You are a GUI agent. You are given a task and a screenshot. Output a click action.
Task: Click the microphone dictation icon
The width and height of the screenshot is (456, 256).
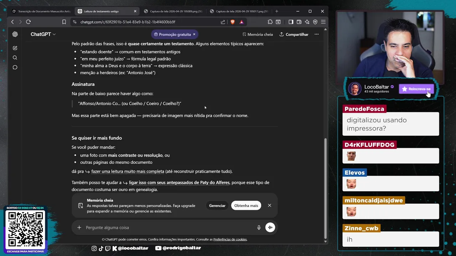pyautogui.click(x=259, y=228)
